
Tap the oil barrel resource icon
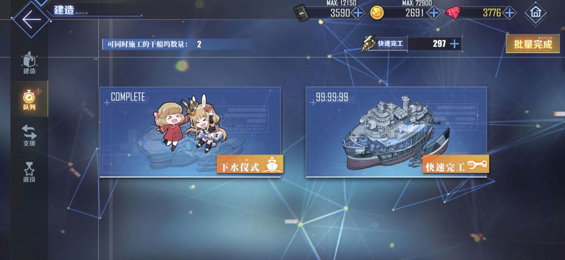point(300,13)
